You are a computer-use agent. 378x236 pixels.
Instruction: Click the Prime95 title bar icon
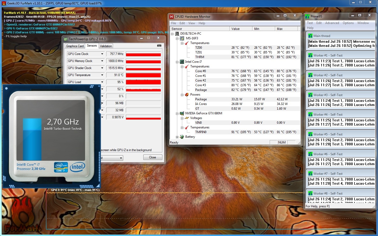(x=307, y=16)
